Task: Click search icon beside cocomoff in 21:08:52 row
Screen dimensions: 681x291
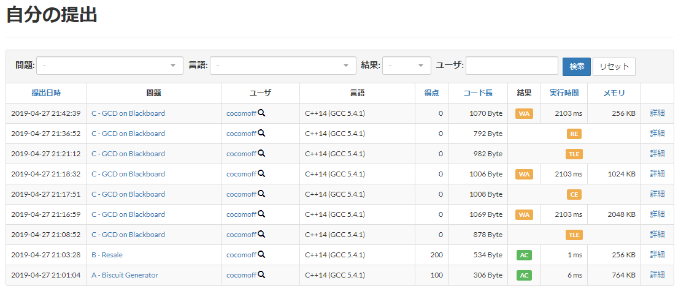Action: [261, 234]
